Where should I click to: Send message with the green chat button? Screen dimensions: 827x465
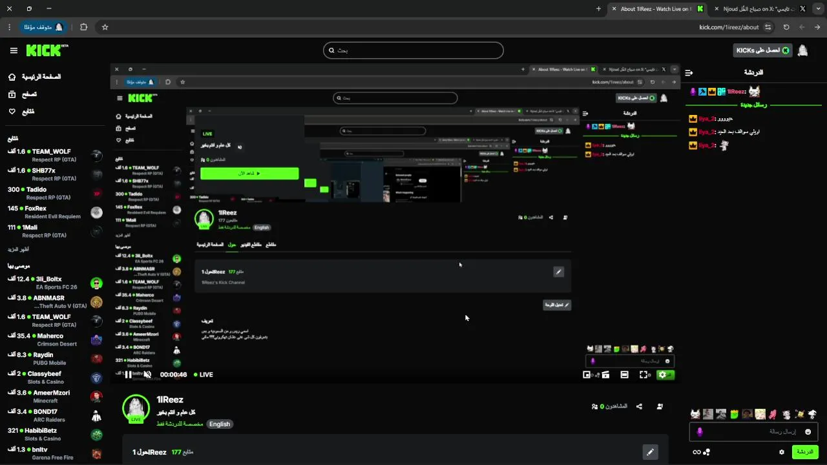click(805, 452)
